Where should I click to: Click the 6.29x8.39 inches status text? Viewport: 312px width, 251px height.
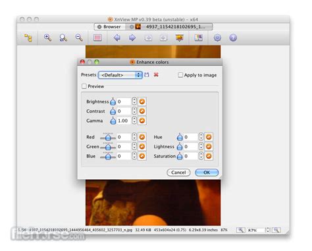pos(203,230)
